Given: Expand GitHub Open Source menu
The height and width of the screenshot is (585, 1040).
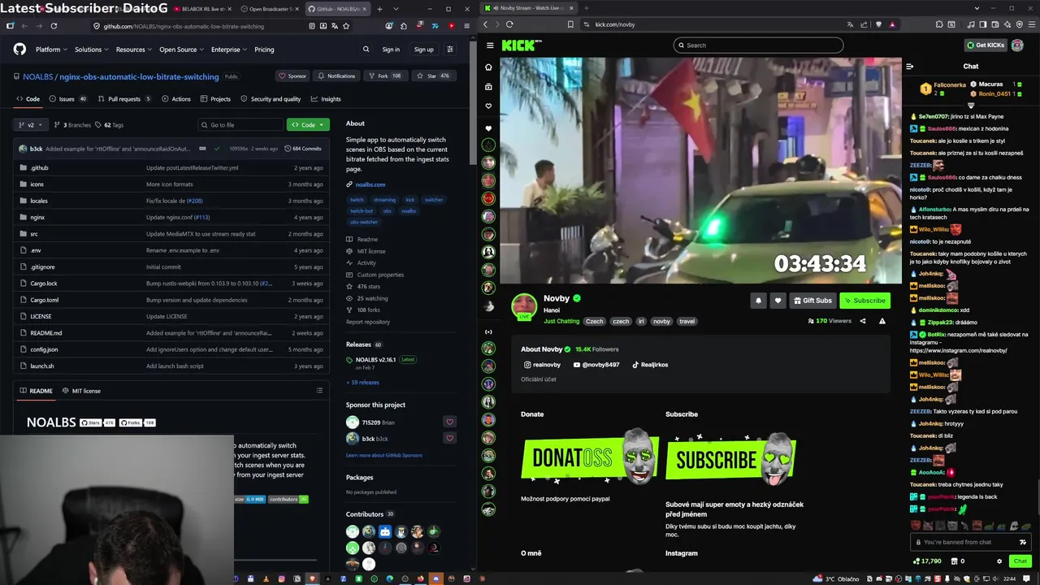Looking at the screenshot, I should [x=180, y=50].
